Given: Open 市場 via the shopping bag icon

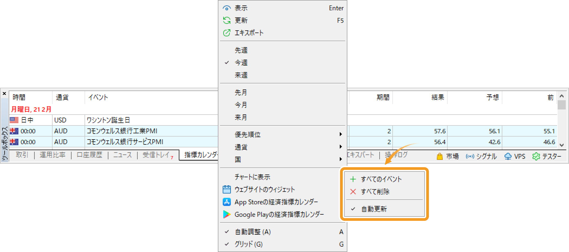Looking at the screenshot, I should [x=439, y=156].
